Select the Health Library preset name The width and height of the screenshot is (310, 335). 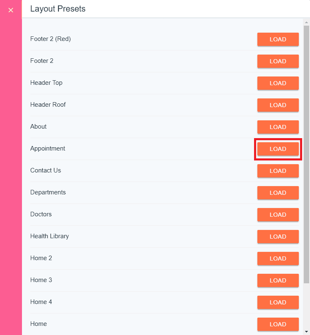click(49, 236)
